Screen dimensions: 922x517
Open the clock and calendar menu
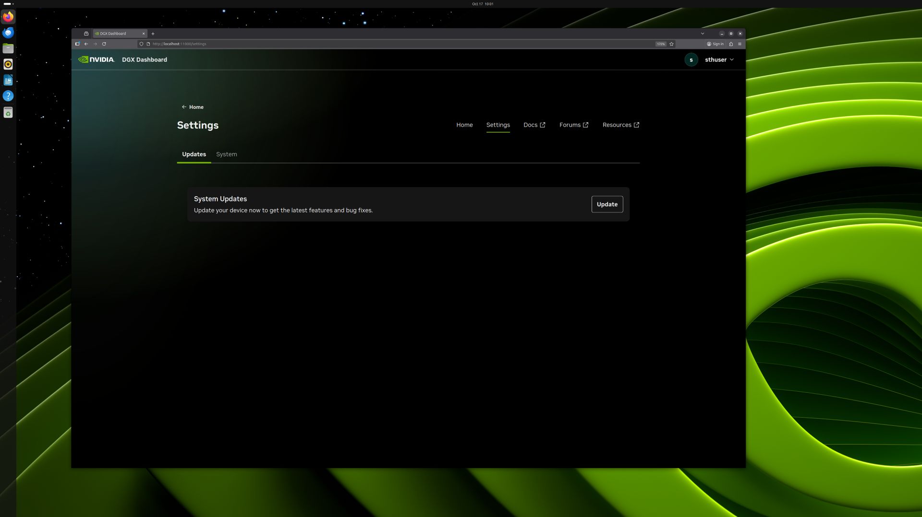click(483, 4)
